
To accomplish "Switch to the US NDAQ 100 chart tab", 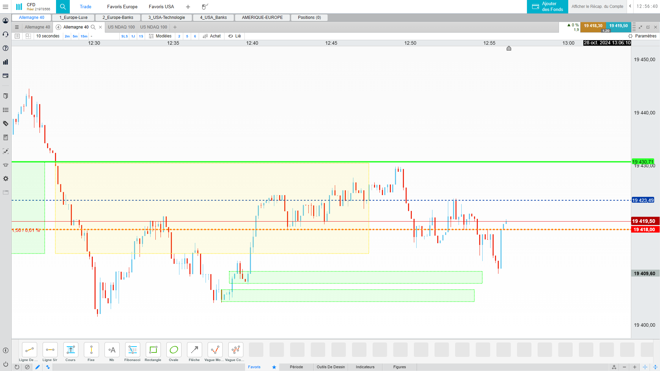I will [121, 27].
